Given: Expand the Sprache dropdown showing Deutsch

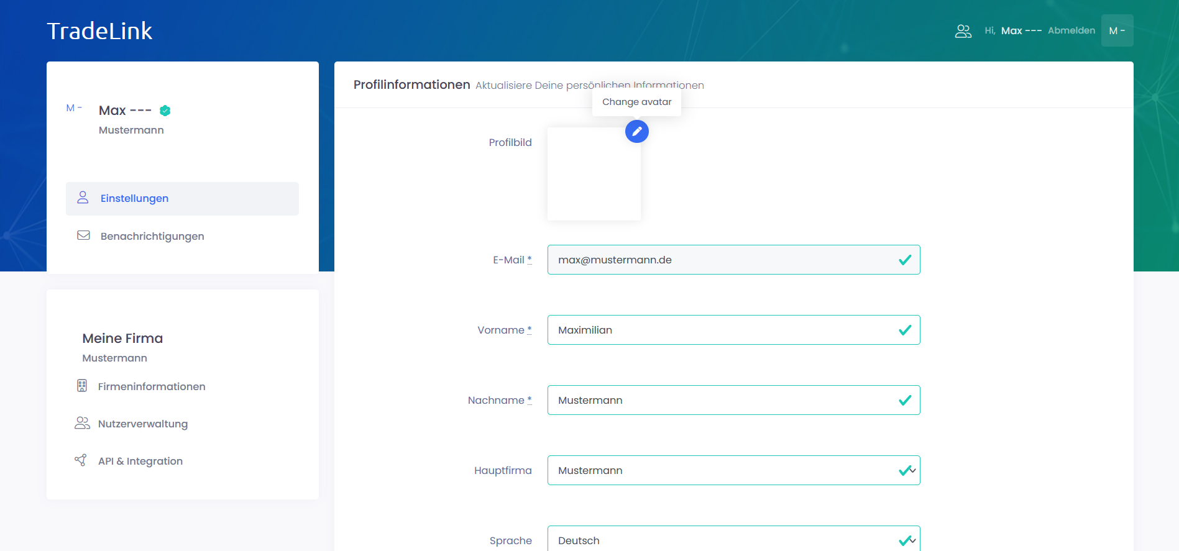Looking at the screenshot, I should [733, 539].
